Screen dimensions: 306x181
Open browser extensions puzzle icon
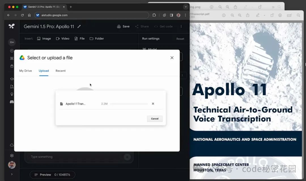tap(154, 15)
